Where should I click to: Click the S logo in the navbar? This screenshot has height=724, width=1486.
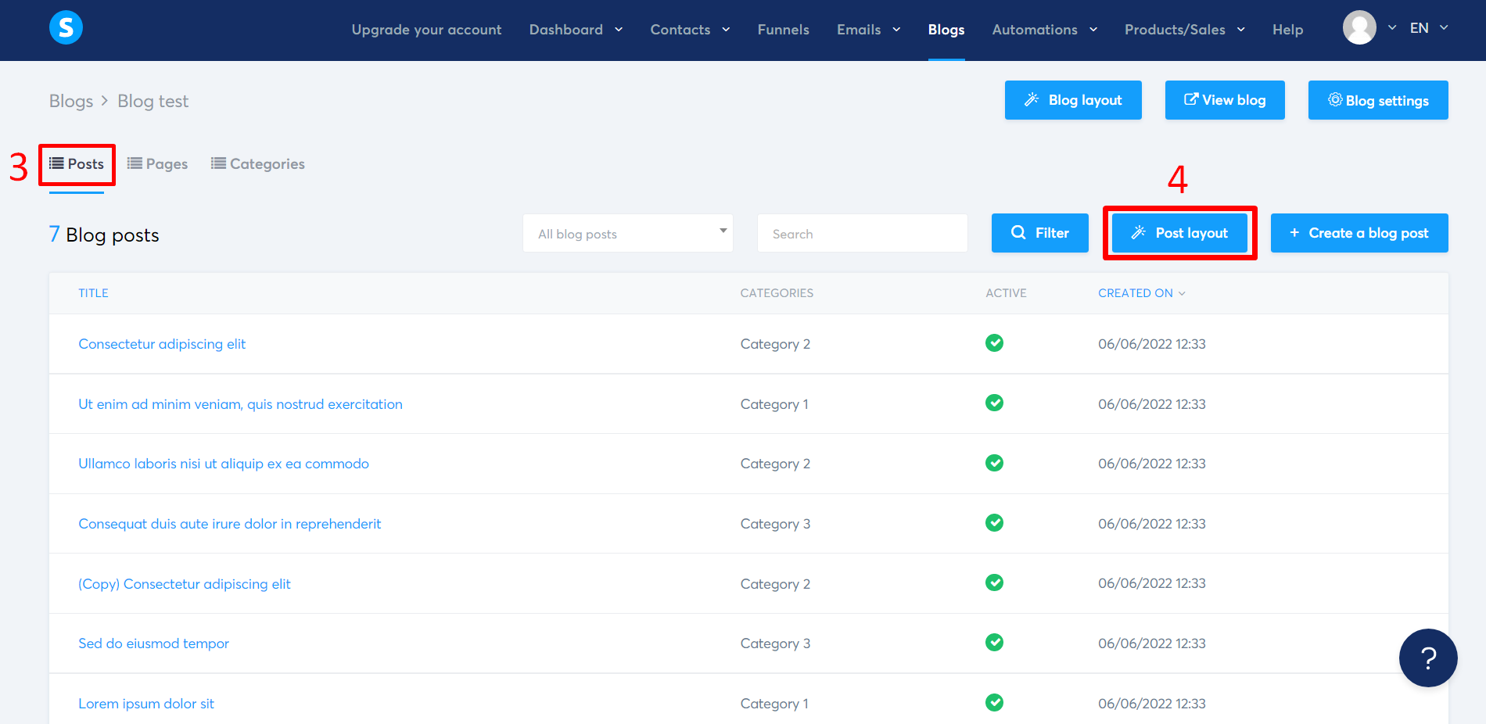(x=66, y=27)
